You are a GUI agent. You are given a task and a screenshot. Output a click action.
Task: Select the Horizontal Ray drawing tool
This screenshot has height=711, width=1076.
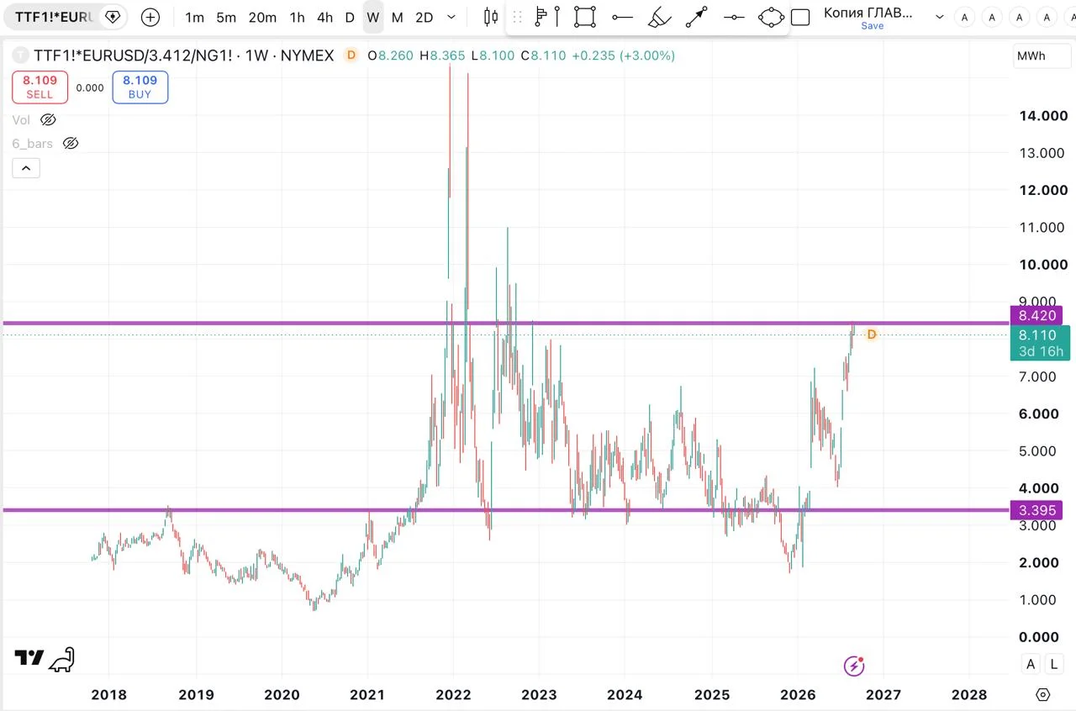(622, 17)
